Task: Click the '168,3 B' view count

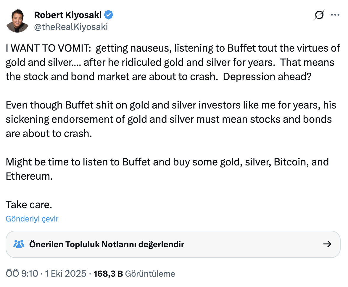Action: pyautogui.click(x=108, y=273)
